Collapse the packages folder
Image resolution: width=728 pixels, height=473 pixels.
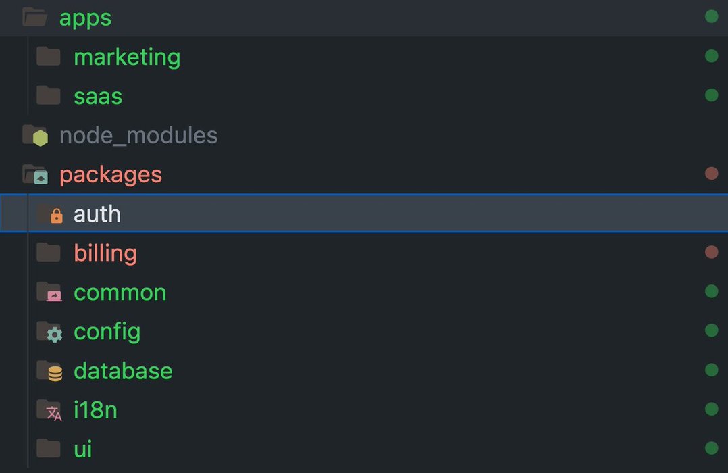point(364,174)
